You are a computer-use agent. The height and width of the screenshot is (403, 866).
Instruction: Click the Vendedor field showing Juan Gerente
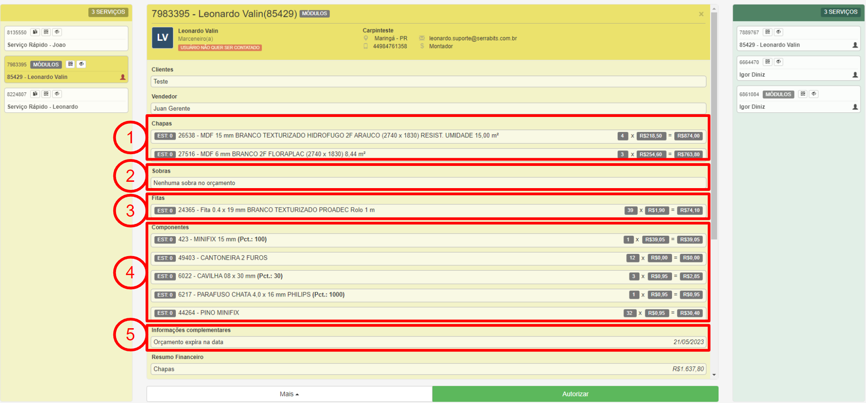coord(428,108)
